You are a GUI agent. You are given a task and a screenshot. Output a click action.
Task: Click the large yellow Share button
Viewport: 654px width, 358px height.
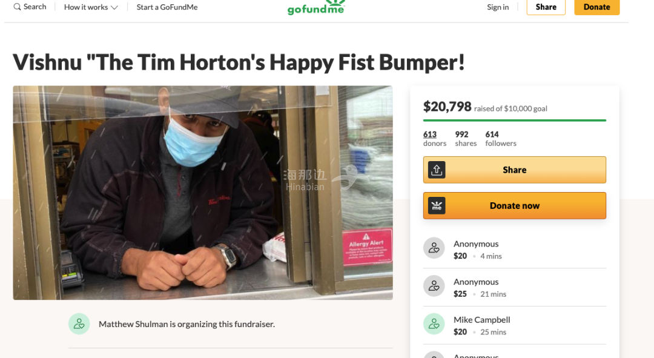click(515, 170)
